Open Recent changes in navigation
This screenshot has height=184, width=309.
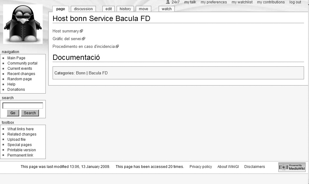[x=21, y=74]
